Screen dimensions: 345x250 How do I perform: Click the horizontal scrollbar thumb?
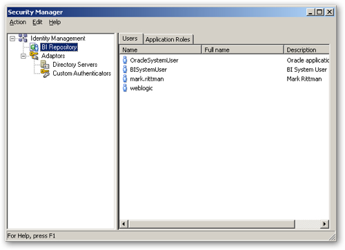pyautogui.click(x=212, y=224)
